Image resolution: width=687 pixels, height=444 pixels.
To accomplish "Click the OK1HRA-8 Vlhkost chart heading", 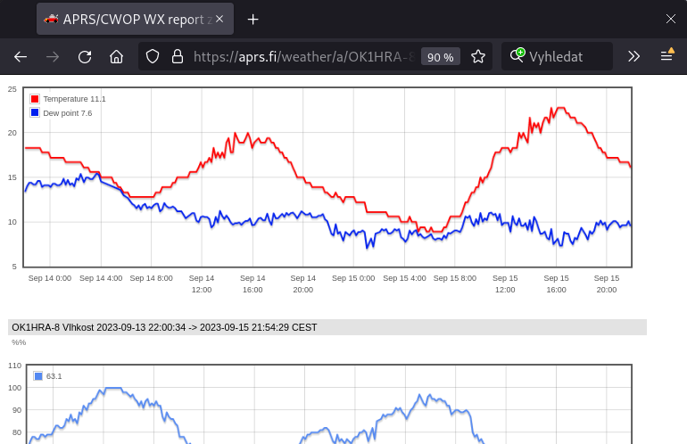I will click(164, 327).
